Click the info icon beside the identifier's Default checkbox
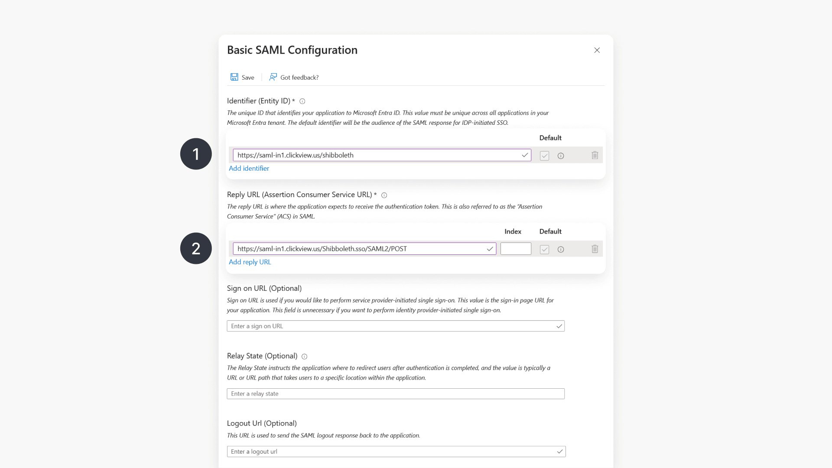The image size is (832, 468). pyautogui.click(x=561, y=156)
